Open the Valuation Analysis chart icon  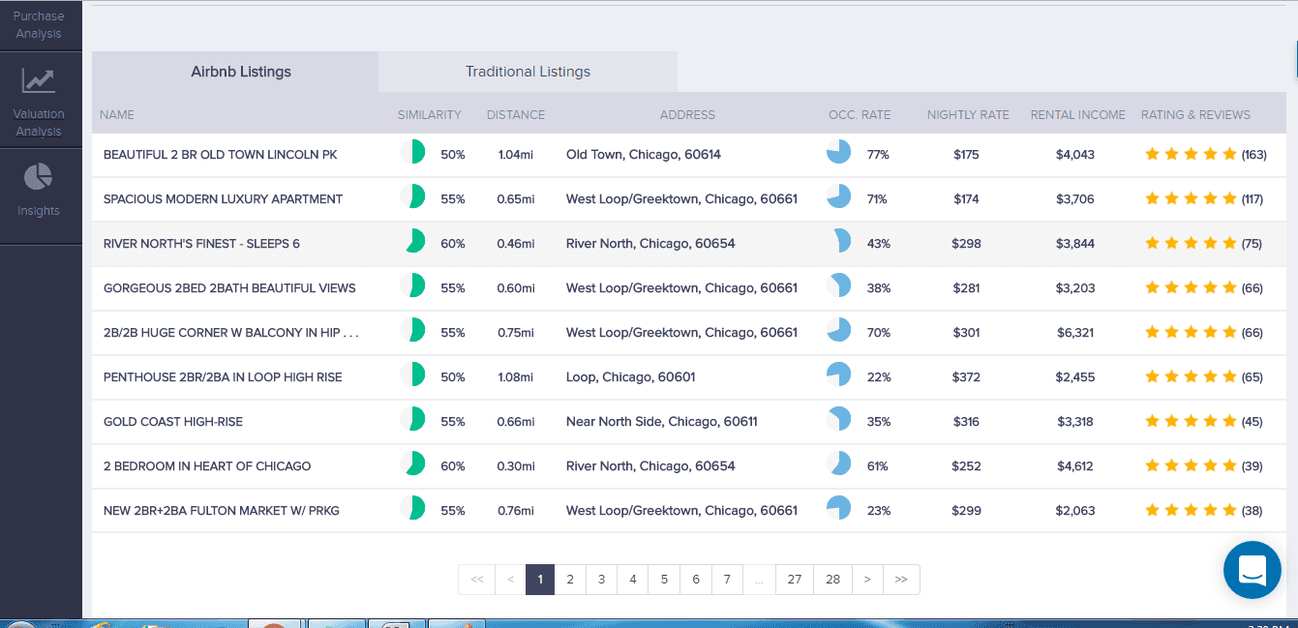[39, 81]
